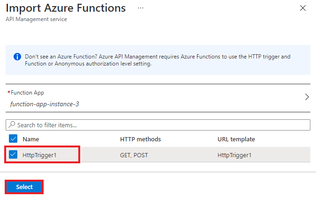The width and height of the screenshot is (316, 197).
Task: Click the blue information icon
Action: click(x=17, y=57)
